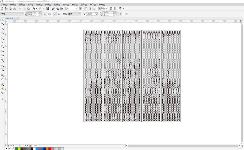Click the Import icon in the toolbar

53,8
